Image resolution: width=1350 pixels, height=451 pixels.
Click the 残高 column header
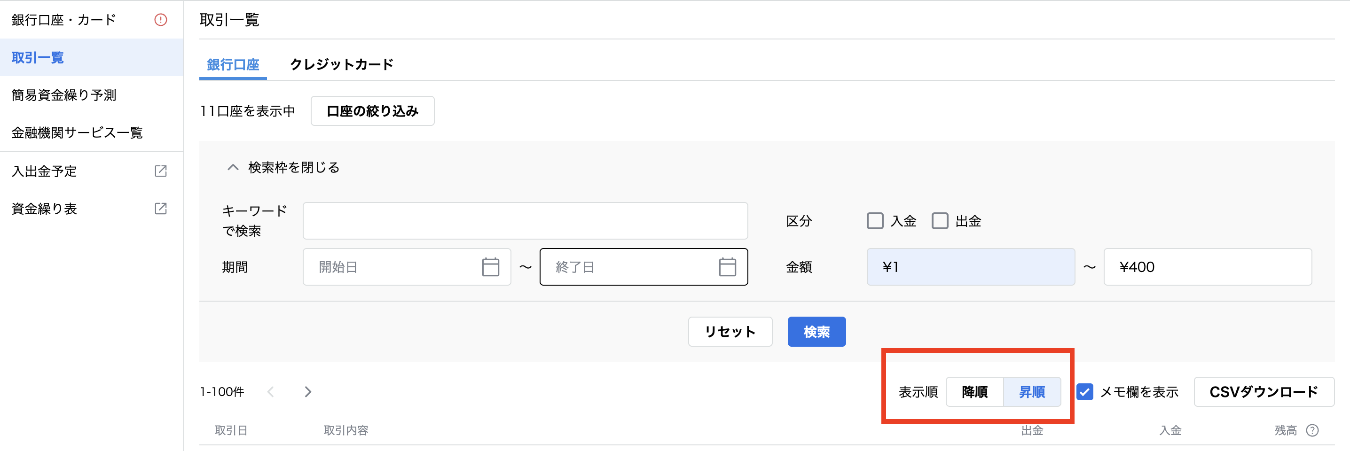[1286, 430]
